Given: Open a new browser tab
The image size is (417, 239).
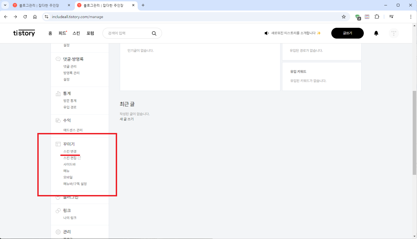Looking at the screenshot, I should [x=143, y=5].
